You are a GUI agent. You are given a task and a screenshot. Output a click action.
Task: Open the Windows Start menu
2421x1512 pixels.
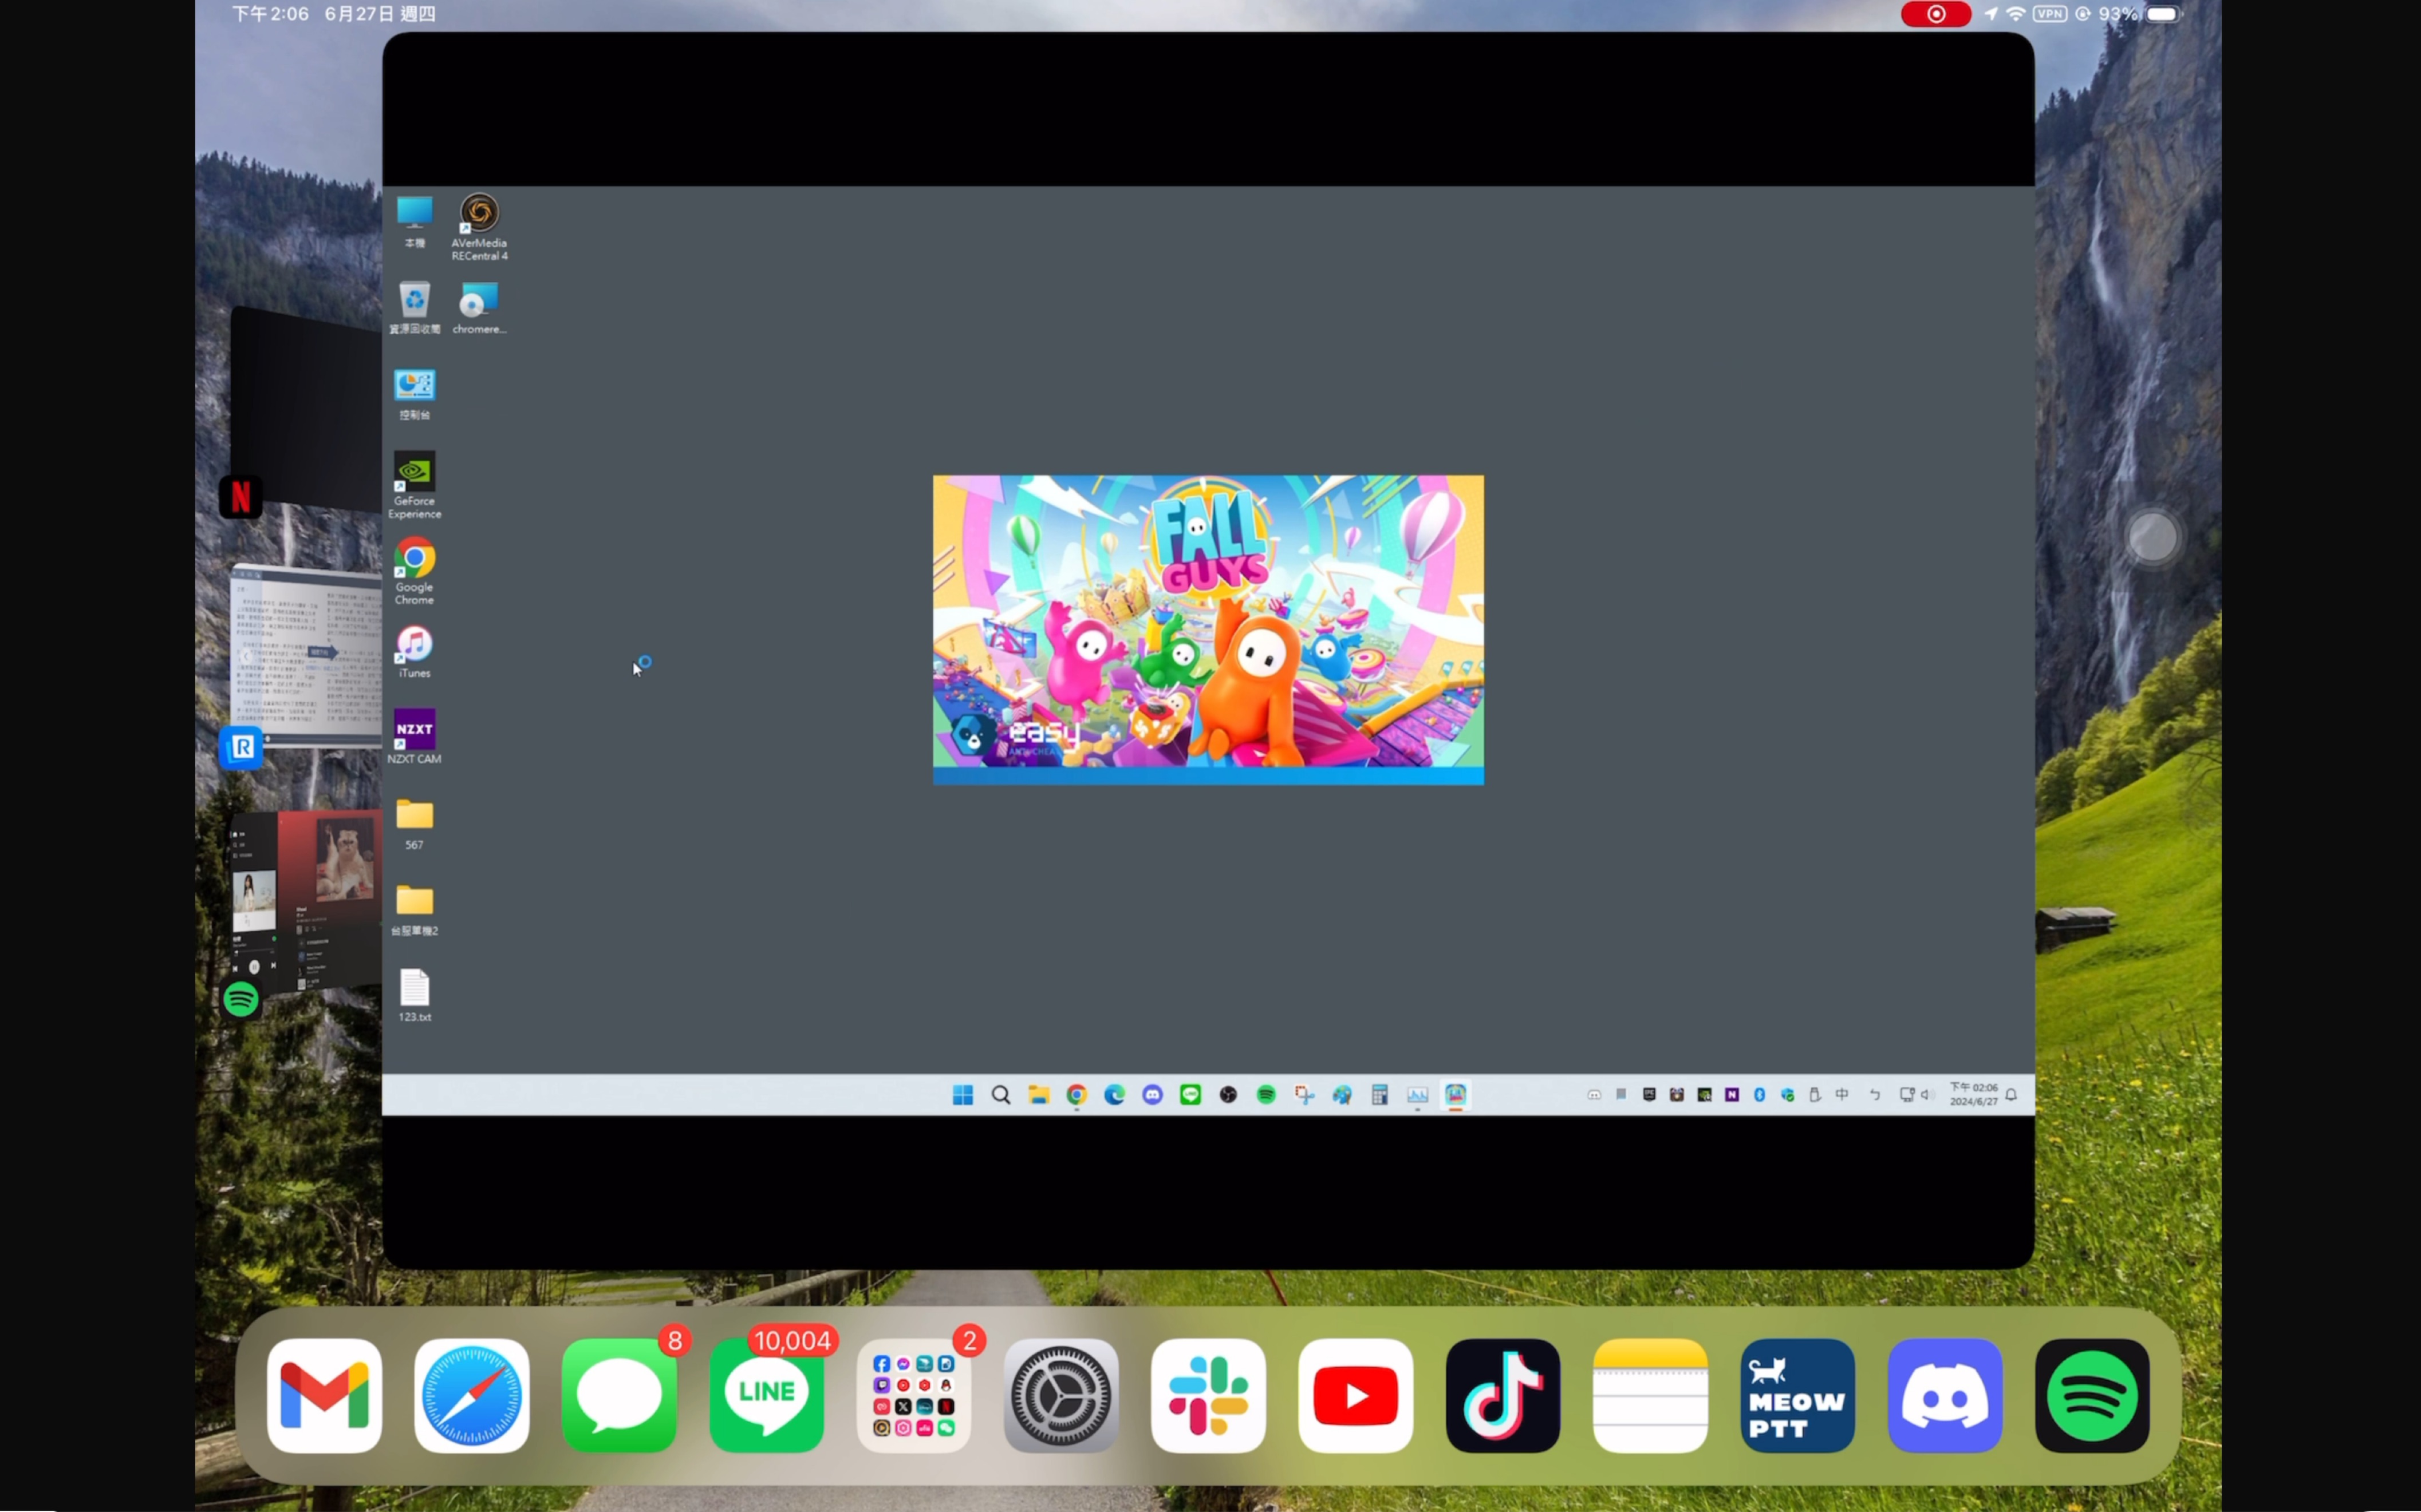[x=963, y=1095]
